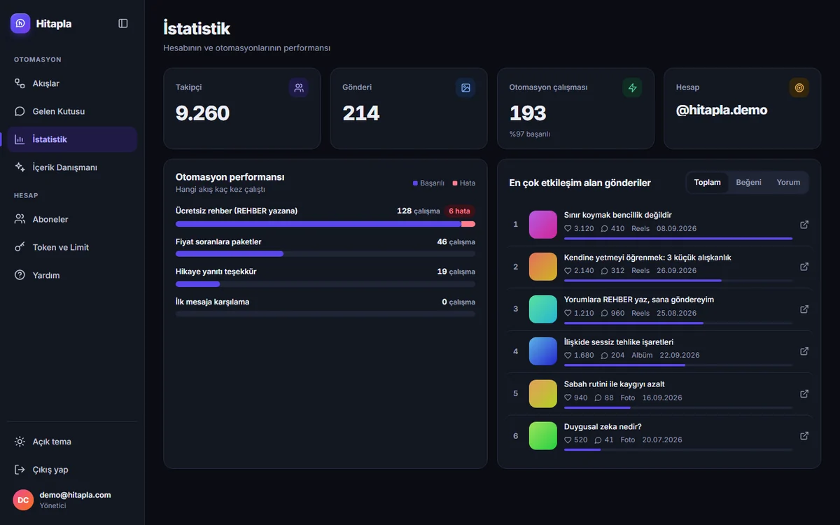Switch to Açık tema

pos(72,442)
